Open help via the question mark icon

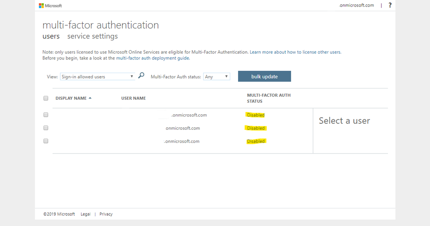[x=390, y=5]
